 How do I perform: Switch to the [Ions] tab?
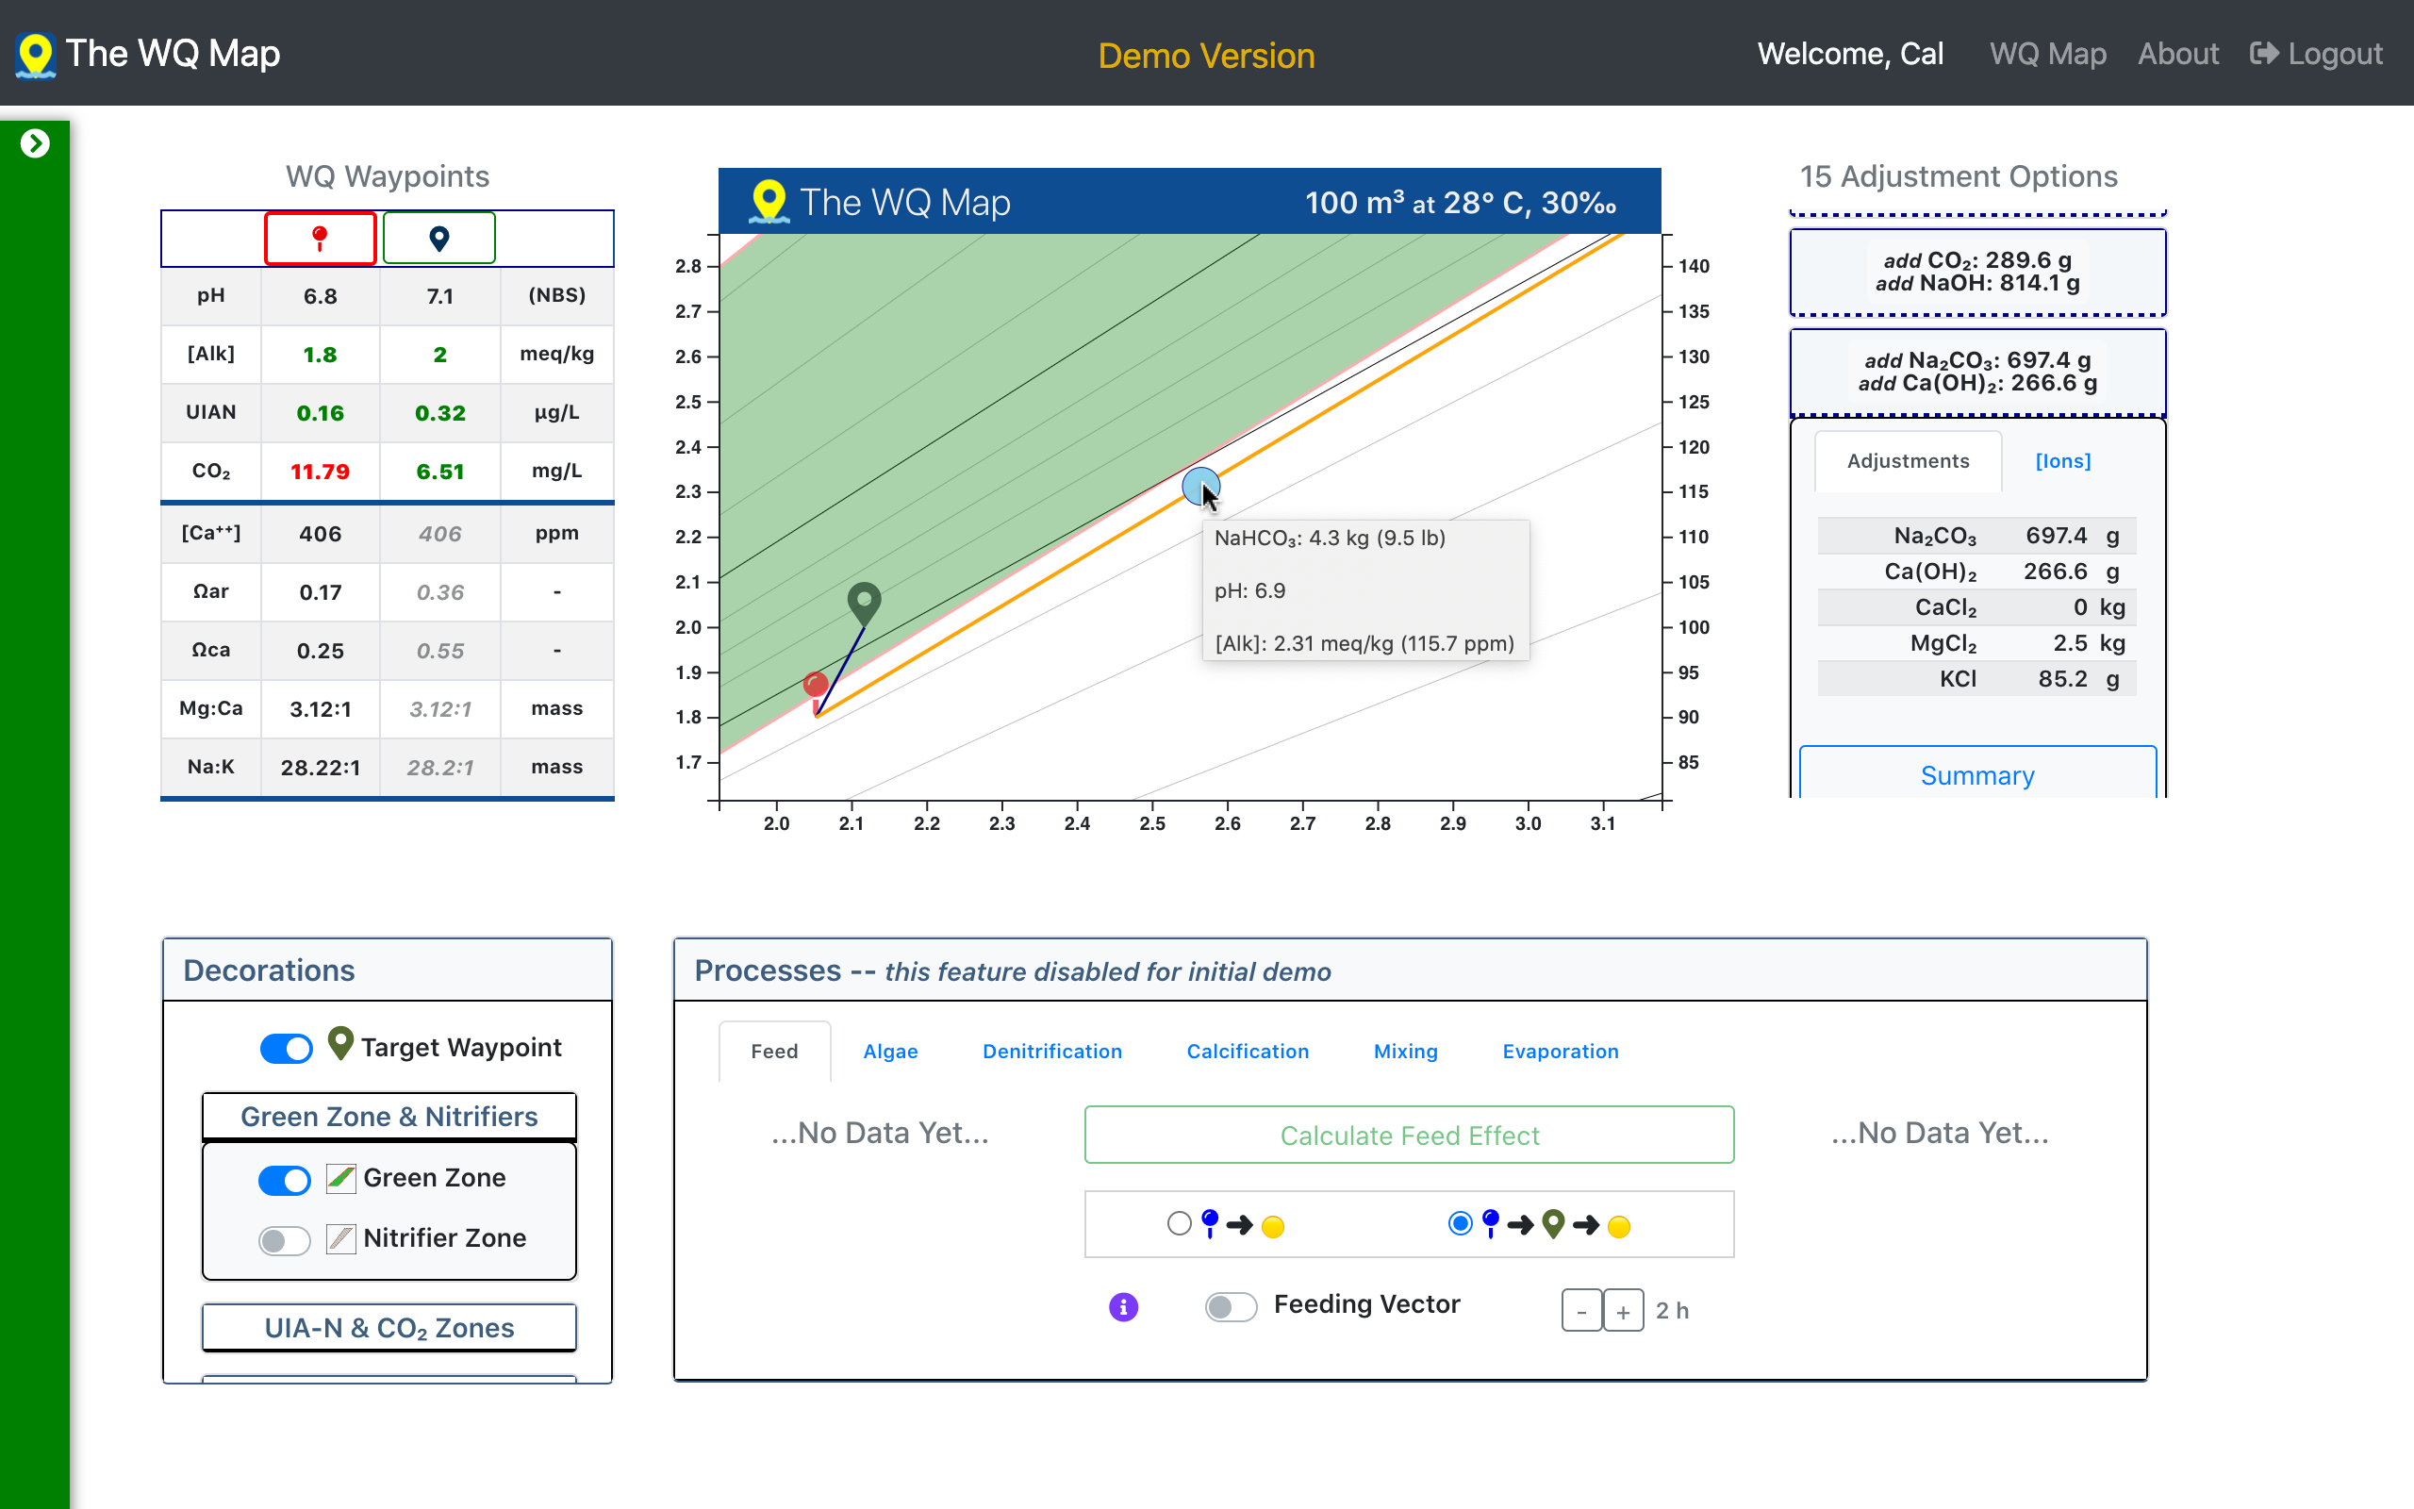[x=2062, y=461]
